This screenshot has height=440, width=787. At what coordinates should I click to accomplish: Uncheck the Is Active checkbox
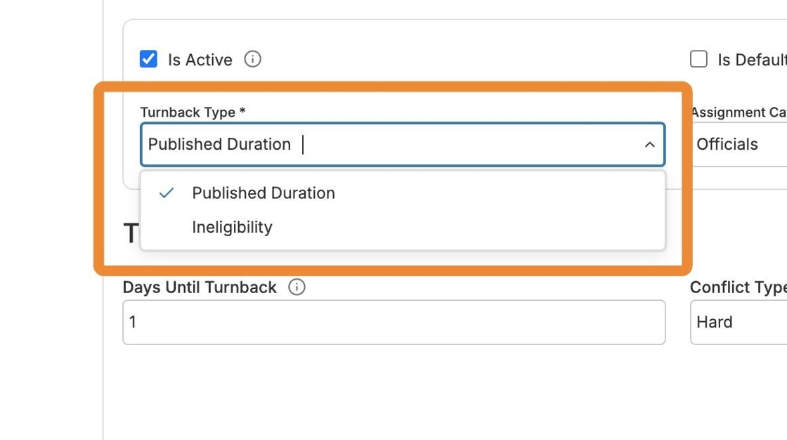(x=148, y=59)
